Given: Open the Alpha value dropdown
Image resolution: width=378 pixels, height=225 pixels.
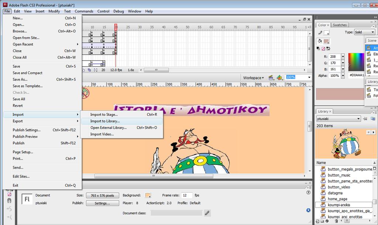Looking at the screenshot, I should 343,76.
